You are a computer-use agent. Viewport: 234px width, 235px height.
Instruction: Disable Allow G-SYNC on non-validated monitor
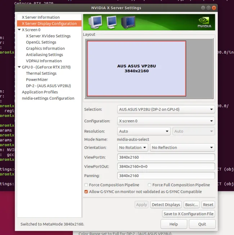pyautogui.click(x=86, y=192)
